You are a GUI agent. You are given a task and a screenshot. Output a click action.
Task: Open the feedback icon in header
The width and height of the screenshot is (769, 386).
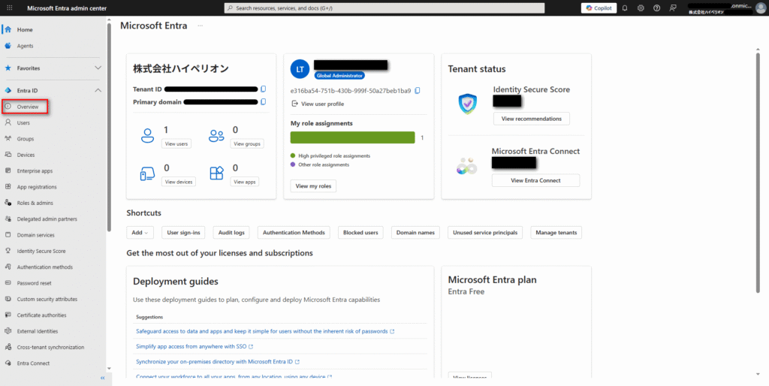coord(673,8)
